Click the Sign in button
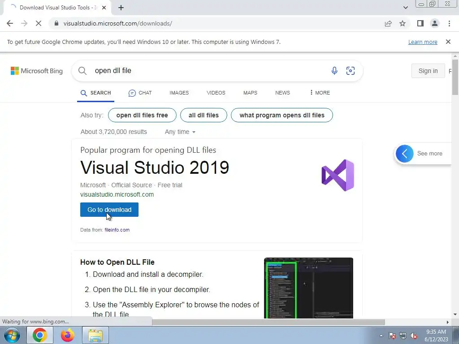This screenshot has width=459, height=344. click(x=428, y=71)
